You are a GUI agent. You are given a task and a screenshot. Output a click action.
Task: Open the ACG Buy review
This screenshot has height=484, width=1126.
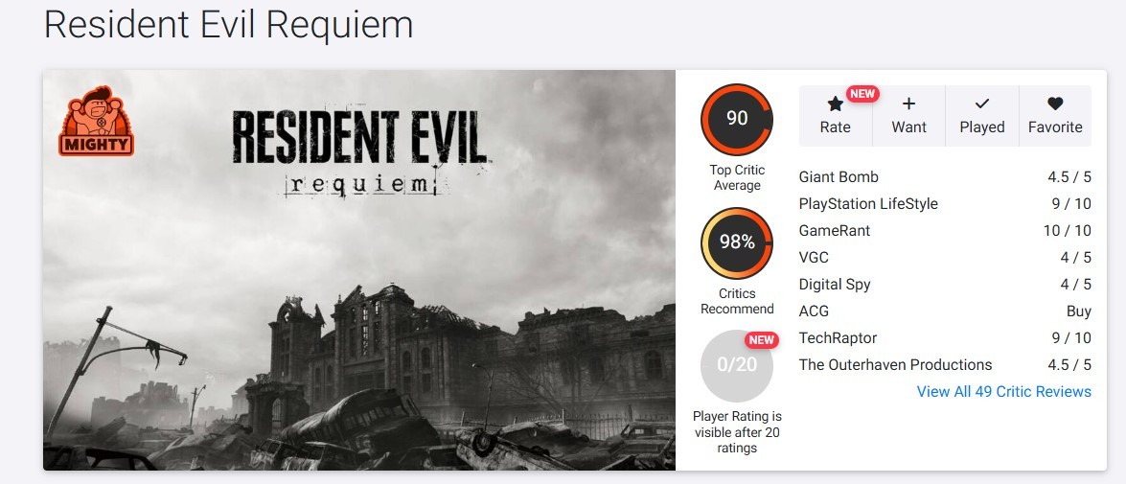[x=945, y=311]
